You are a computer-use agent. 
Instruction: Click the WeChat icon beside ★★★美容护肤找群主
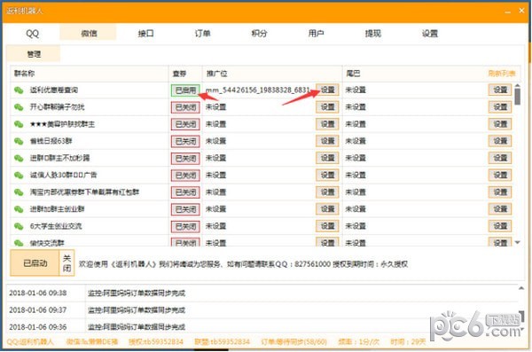coord(19,124)
